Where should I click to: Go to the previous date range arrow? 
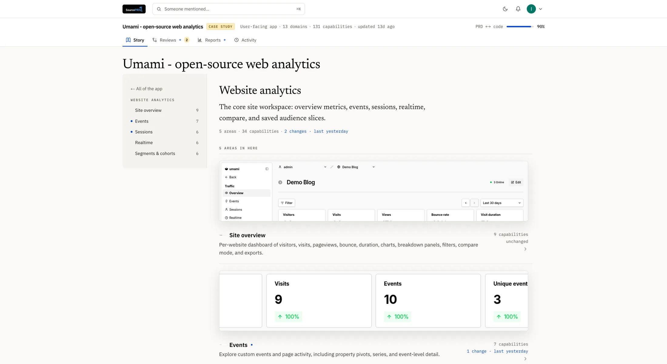(466, 203)
